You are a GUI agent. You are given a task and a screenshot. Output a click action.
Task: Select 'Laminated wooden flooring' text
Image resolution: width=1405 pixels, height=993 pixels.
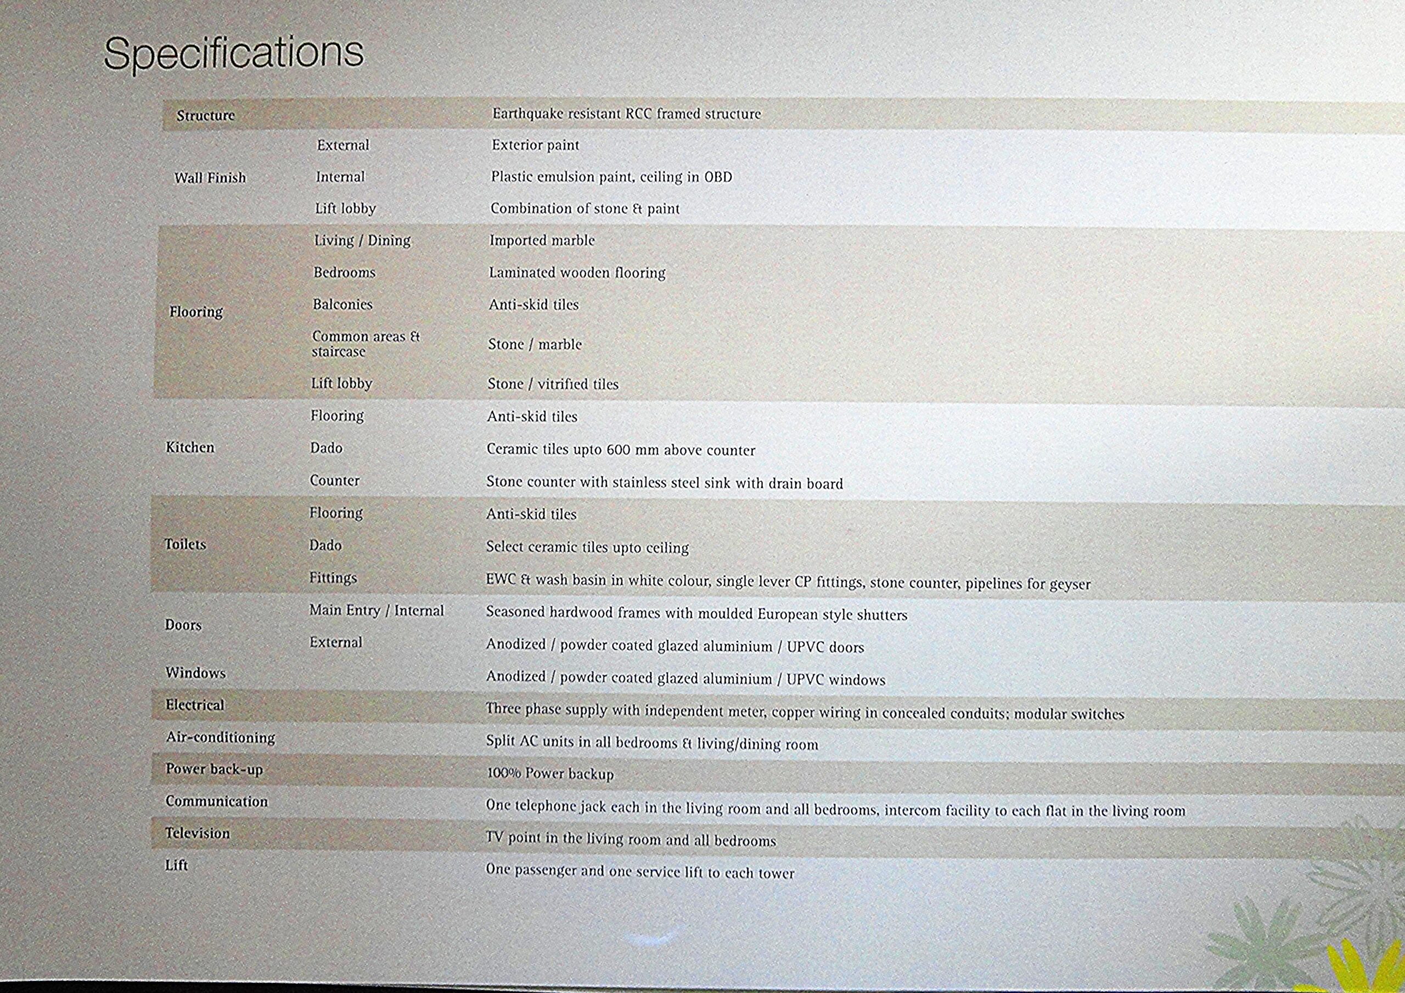(x=576, y=272)
